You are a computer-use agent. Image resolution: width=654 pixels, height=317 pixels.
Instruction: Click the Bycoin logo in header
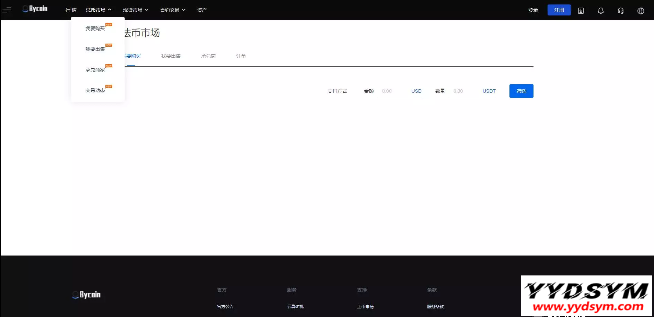(x=35, y=9)
